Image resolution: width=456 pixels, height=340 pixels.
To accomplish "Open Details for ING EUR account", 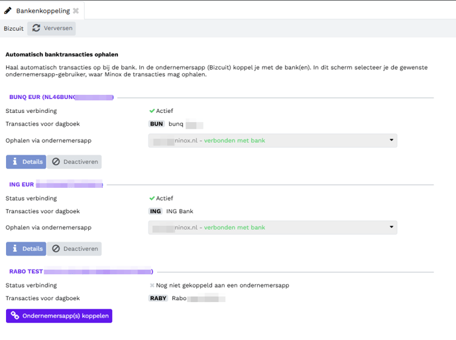I will (26, 249).
